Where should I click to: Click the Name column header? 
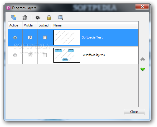(95, 25)
